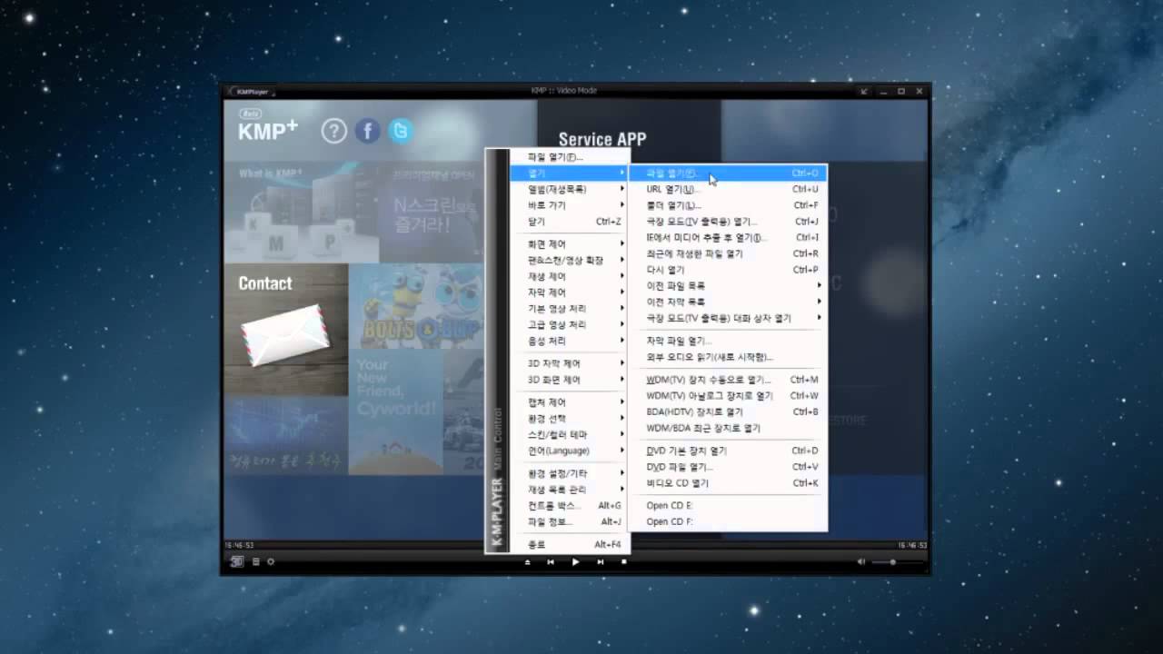Expand 3D 자막 제어 submenu

pyautogui.click(x=569, y=363)
